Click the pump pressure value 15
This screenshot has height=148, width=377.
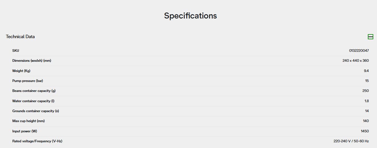tap(367, 81)
